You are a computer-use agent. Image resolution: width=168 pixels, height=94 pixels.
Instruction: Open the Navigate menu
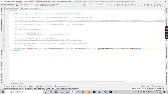click(x=19, y=2)
